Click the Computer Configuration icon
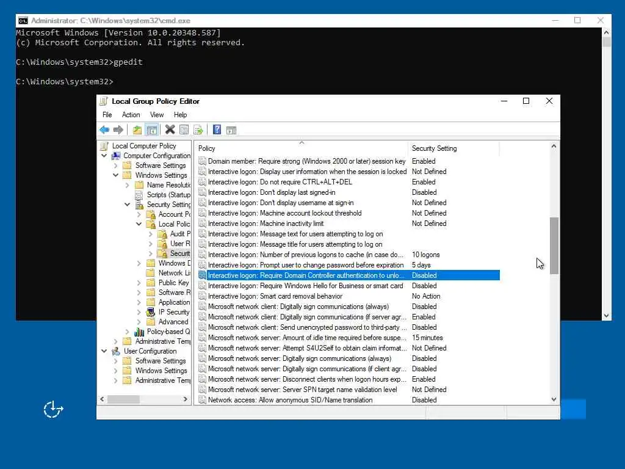Image resolution: width=625 pixels, height=469 pixels. click(x=117, y=156)
